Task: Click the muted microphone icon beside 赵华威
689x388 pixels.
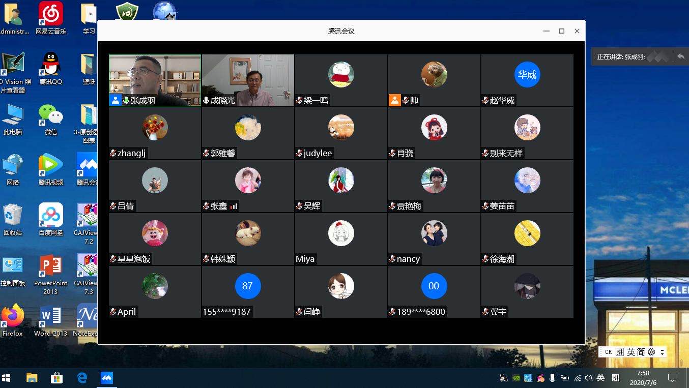Action: tap(485, 101)
